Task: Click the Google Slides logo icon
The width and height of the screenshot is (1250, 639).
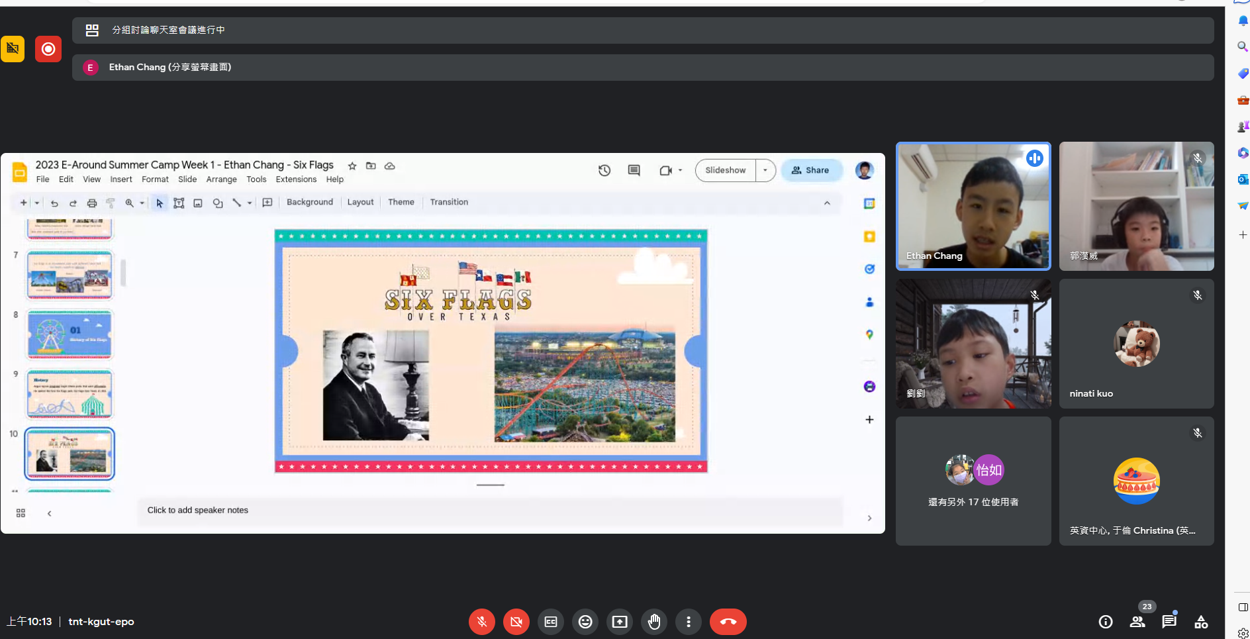Action: pos(20,172)
